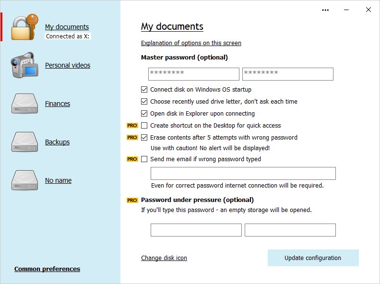The width and height of the screenshot is (380, 284).
Task: Click the Backups disk drive icon
Action: [24, 142]
